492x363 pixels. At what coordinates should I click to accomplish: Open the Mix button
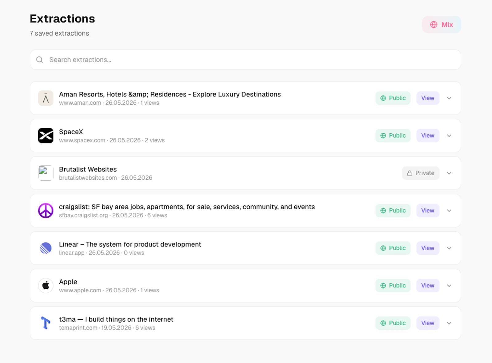click(442, 25)
